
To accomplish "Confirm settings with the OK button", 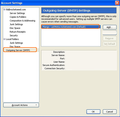I will pyautogui.click(x=93, y=112).
